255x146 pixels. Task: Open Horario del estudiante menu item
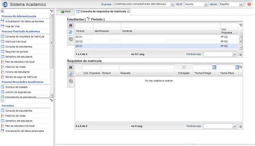(17, 72)
